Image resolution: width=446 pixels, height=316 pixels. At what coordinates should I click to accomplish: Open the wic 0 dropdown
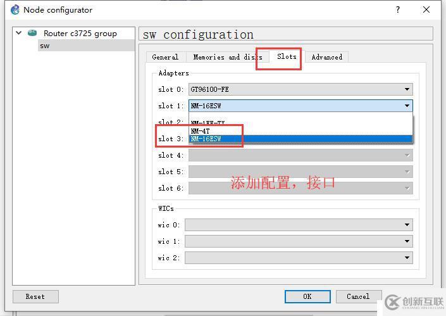coord(299,225)
